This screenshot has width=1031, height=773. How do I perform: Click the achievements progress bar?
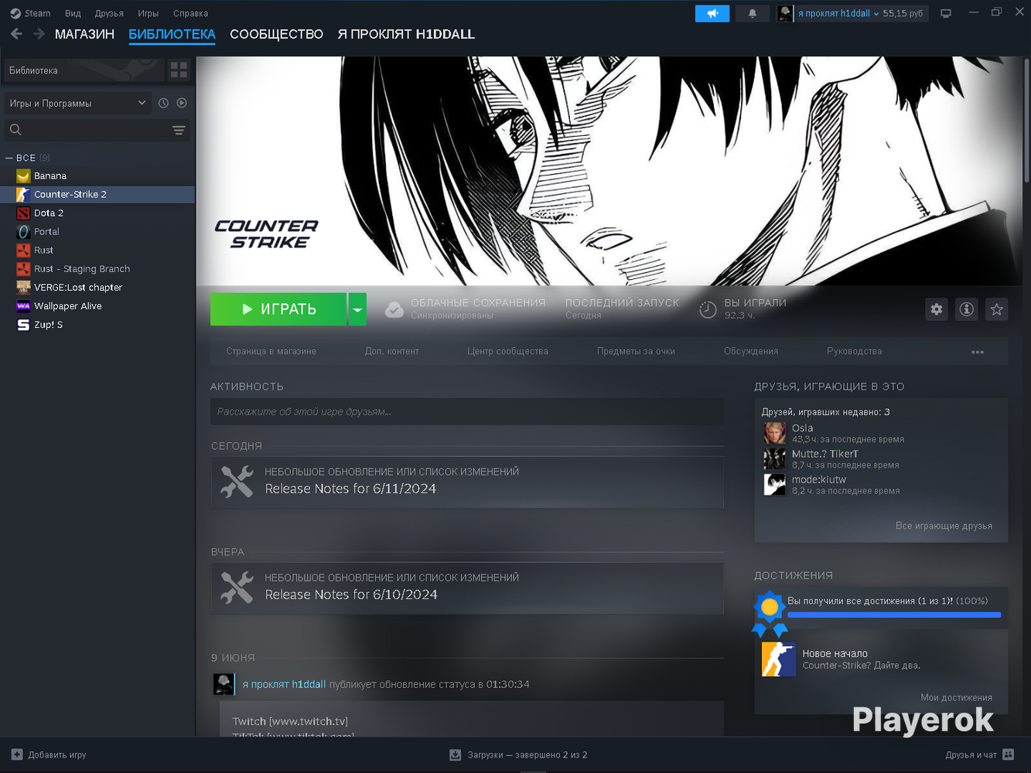(x=894, y=615)
